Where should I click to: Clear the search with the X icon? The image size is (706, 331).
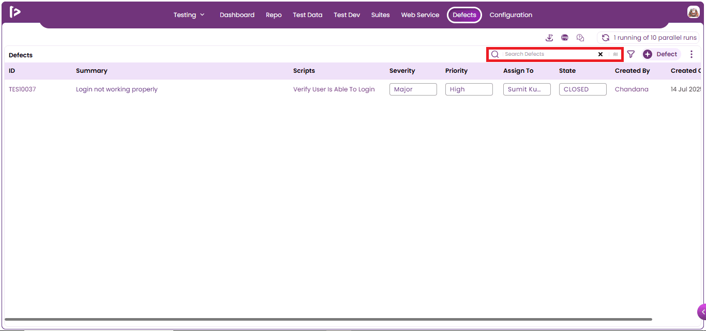(x=600, y=54)
